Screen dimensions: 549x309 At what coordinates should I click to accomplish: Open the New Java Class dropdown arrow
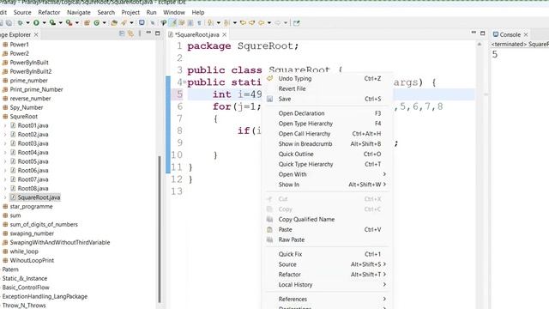click(105, 23)
